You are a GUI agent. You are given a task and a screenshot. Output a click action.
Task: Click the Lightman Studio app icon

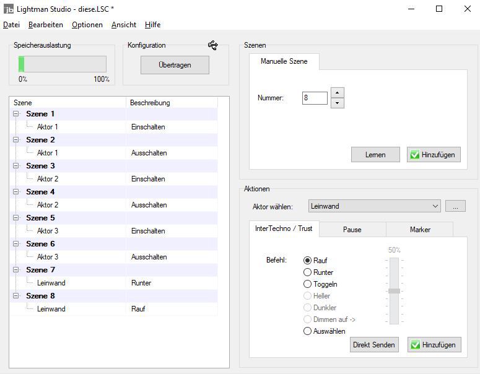(x=9, y=9)
